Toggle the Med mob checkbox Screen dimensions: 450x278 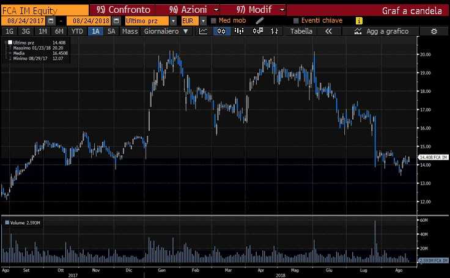pos(213,21)
